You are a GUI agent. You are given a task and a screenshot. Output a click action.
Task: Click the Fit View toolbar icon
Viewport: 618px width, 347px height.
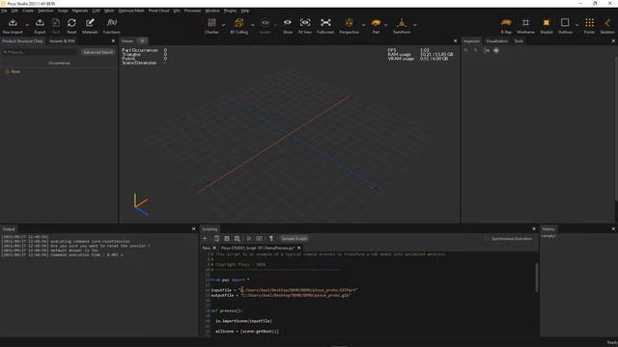(x=305, y=23)
